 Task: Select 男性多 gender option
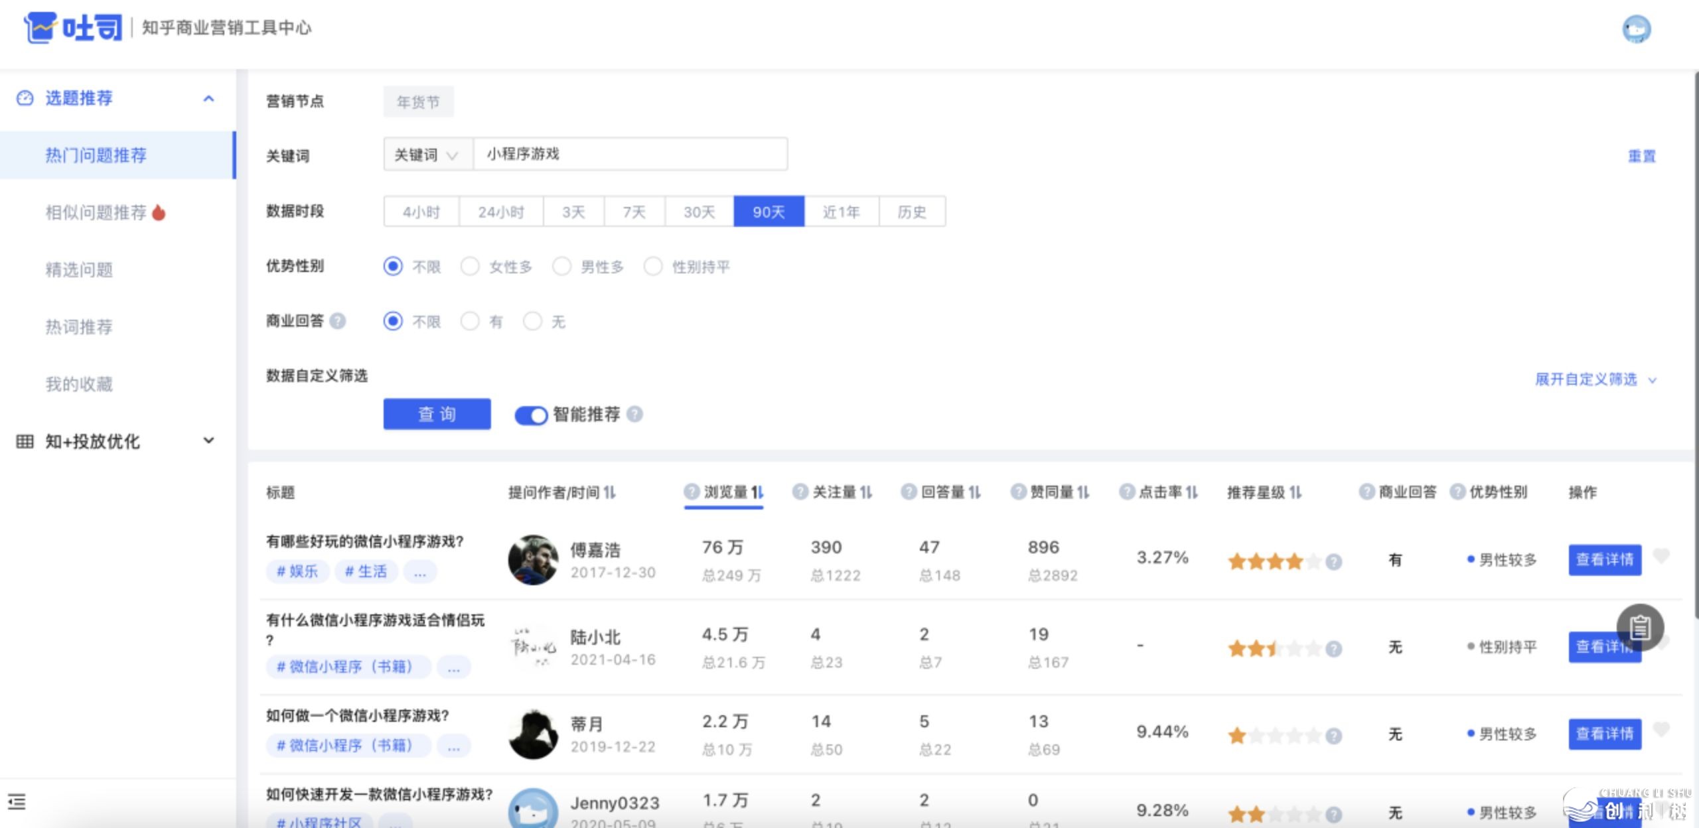(561, 266)
